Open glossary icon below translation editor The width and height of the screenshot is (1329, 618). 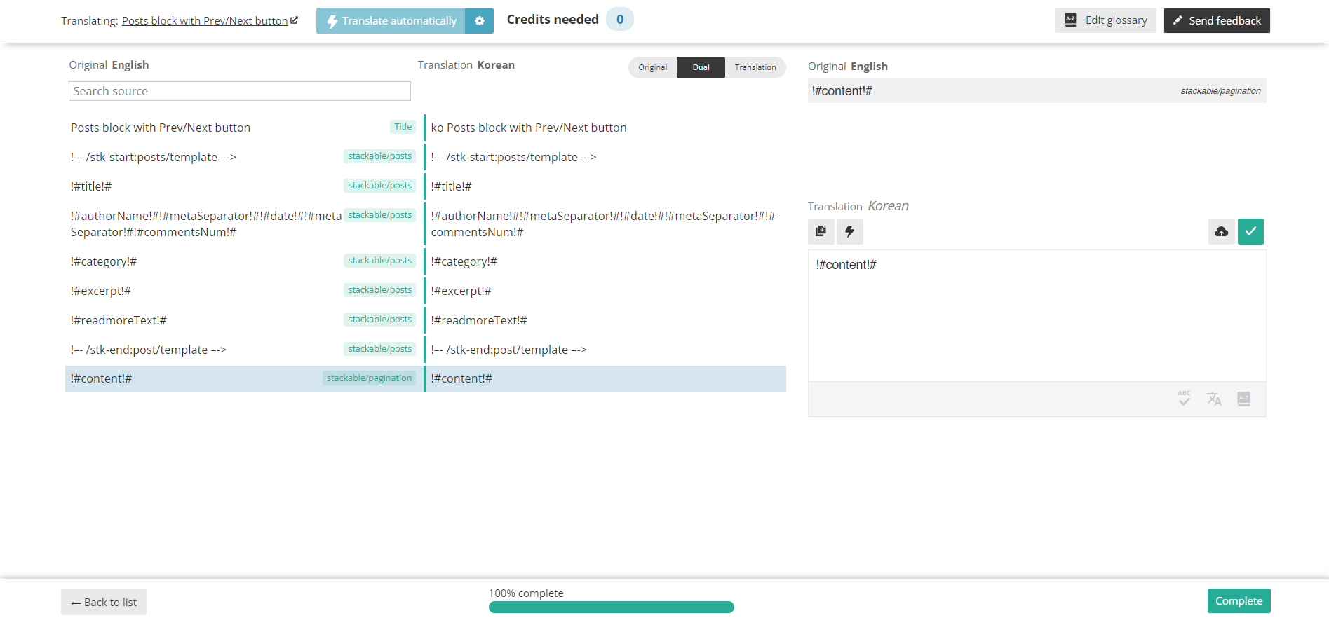(1244, 399)
